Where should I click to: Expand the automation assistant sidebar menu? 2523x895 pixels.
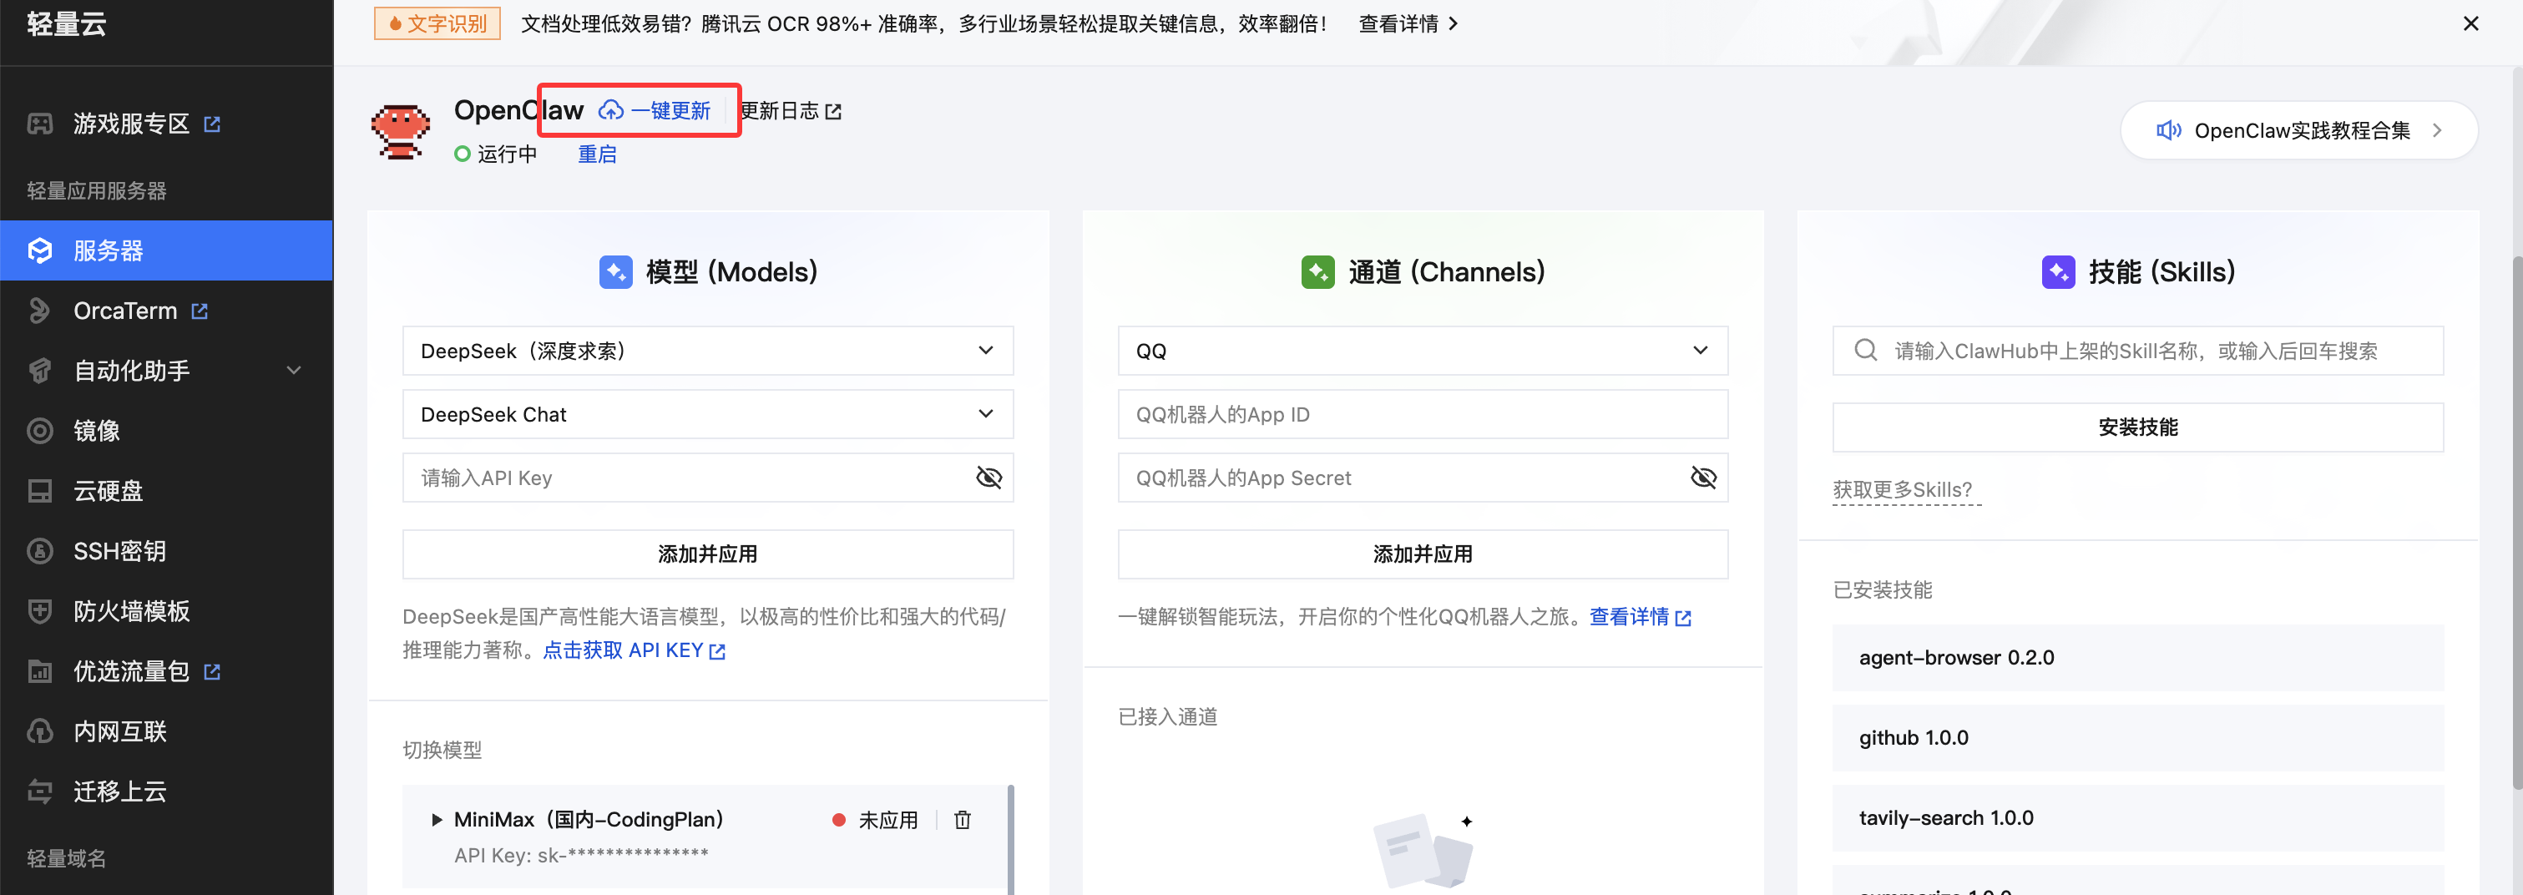(293, 370)
